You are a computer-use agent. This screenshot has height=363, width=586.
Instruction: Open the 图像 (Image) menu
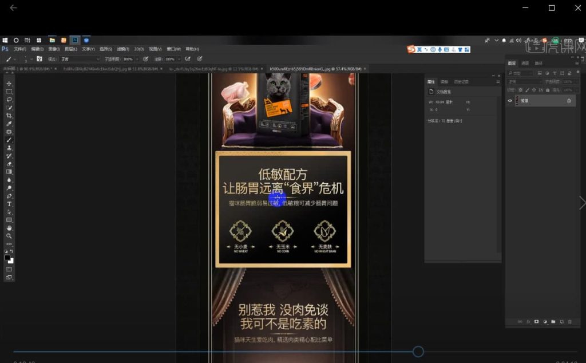pyautogui.click(x=54, y=49)
